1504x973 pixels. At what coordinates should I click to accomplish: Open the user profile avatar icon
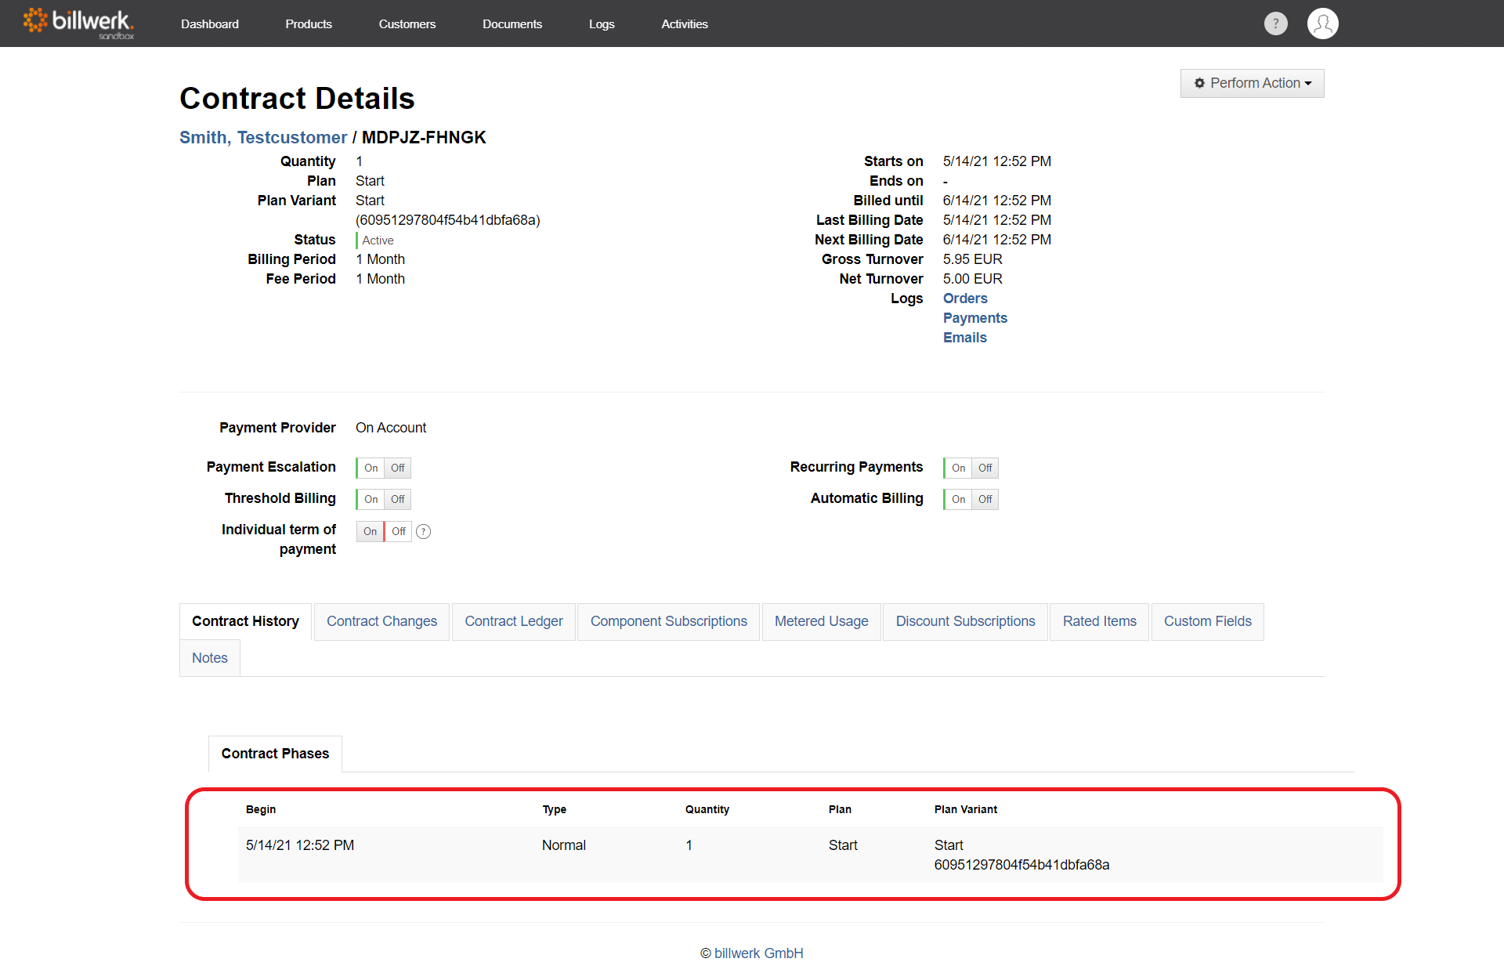tap(1322, 24)
